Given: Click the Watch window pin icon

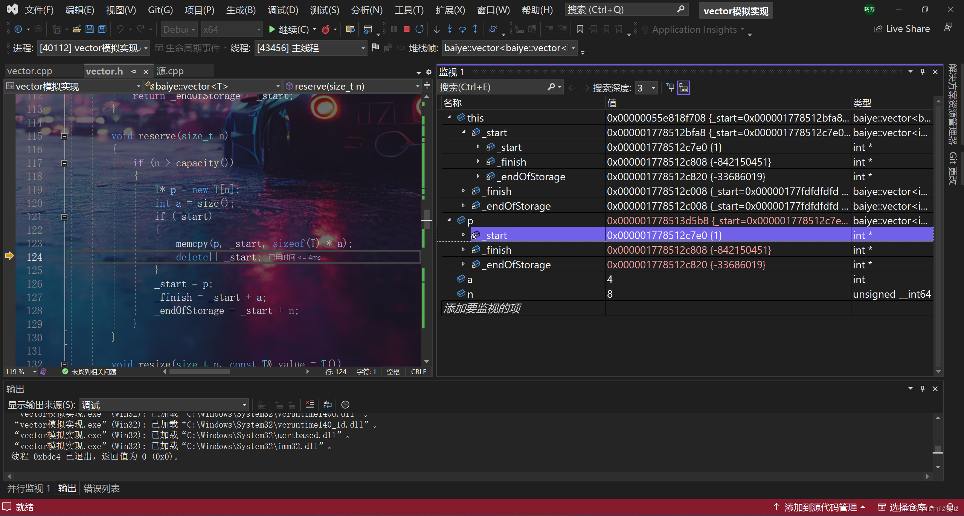Looking at the screenshot, I should 924,72.
